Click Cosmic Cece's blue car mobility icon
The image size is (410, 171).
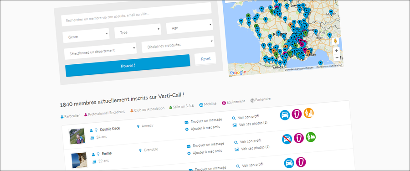[x=285, y=115]
